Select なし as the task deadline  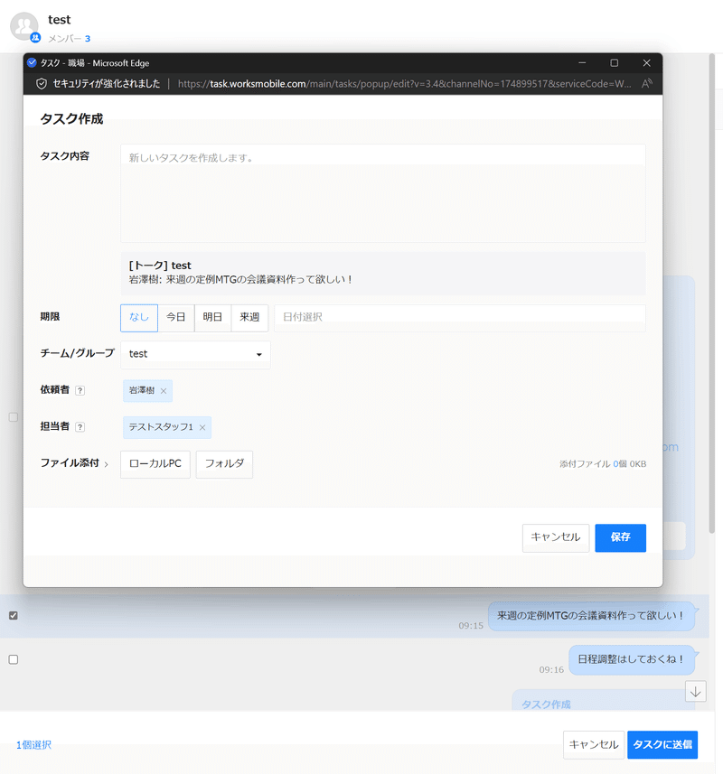point(139,317)
